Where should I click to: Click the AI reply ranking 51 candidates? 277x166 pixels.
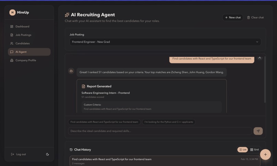tap(152, 72)
